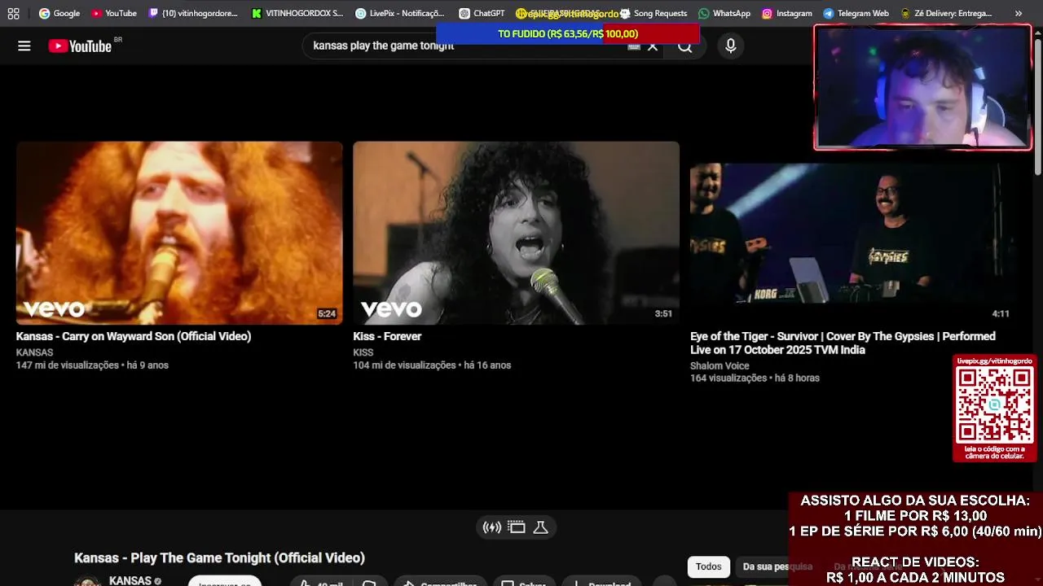
Task: Open the LivePix Notificações bookmark
Action: [x=400, y=13]
